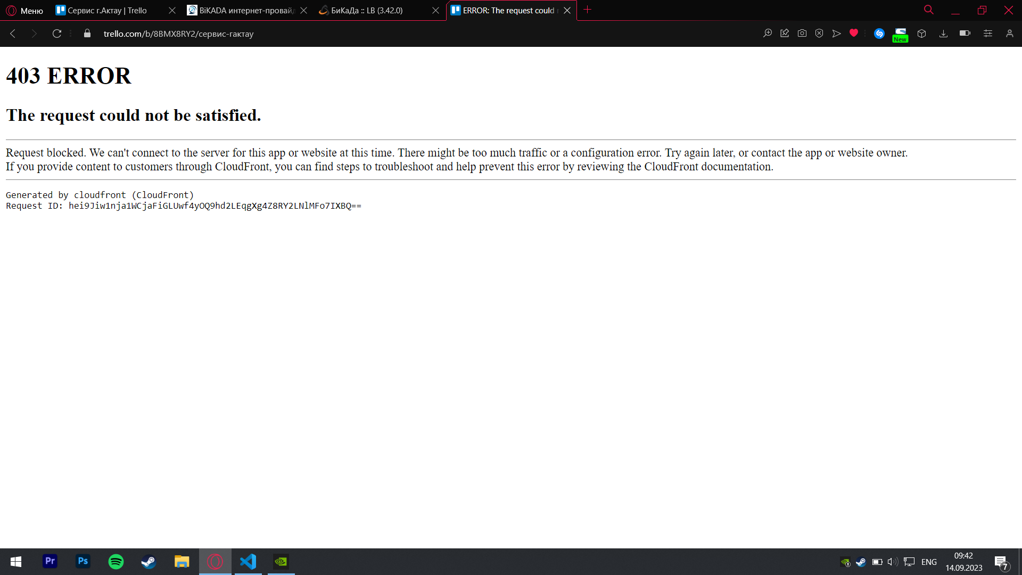
Task: Open the profile account icon
Action: point(1009,34)
